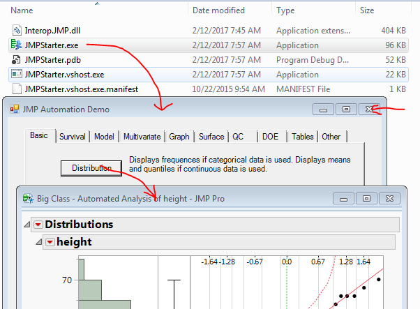Screen dimensions: 420x309
Task: Click the 22 KB size cell
Action: click(x=396, y=75)
